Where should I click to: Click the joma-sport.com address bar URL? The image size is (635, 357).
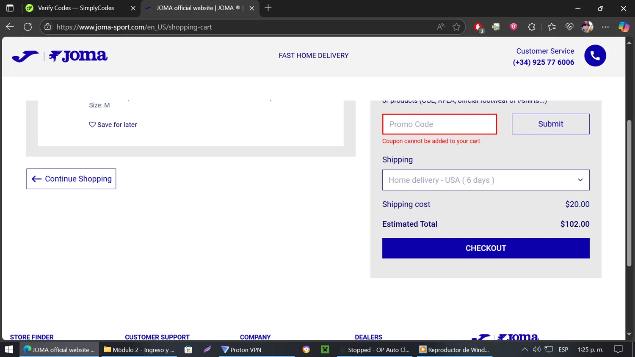point(134,27)
